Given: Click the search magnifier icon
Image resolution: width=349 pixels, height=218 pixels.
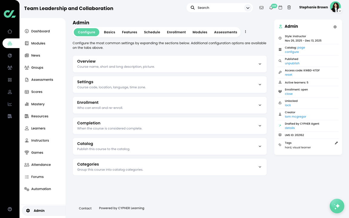Looking at the screenshot, I should [193, 8].
